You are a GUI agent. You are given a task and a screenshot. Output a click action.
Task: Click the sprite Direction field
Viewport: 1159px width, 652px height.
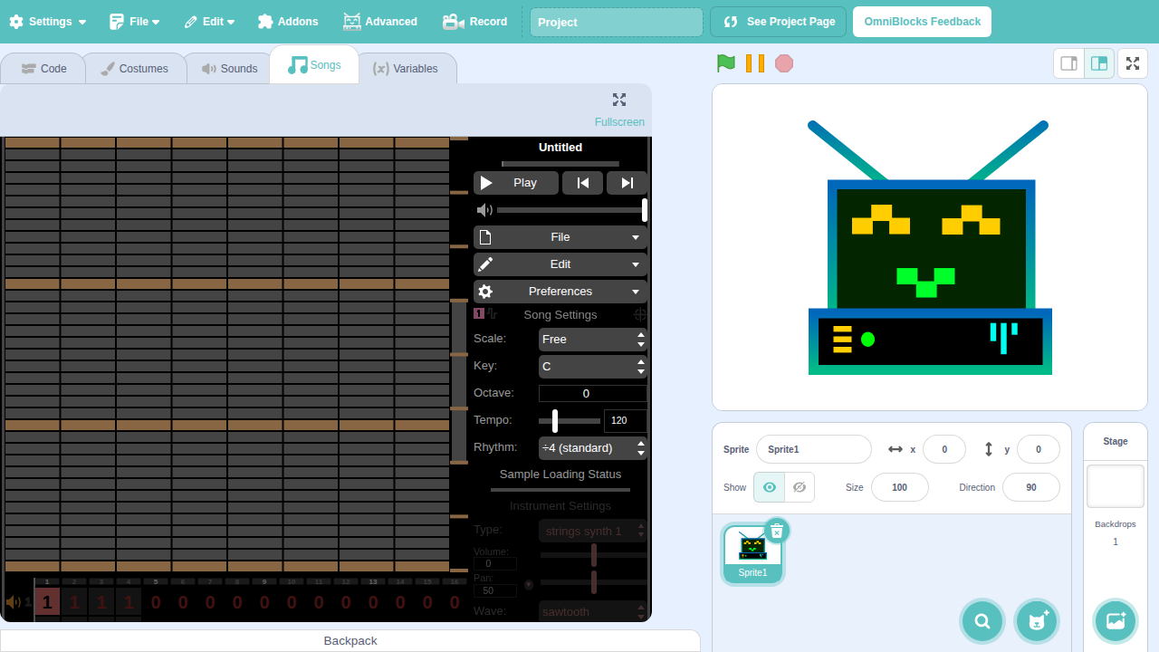[1031, 487]
